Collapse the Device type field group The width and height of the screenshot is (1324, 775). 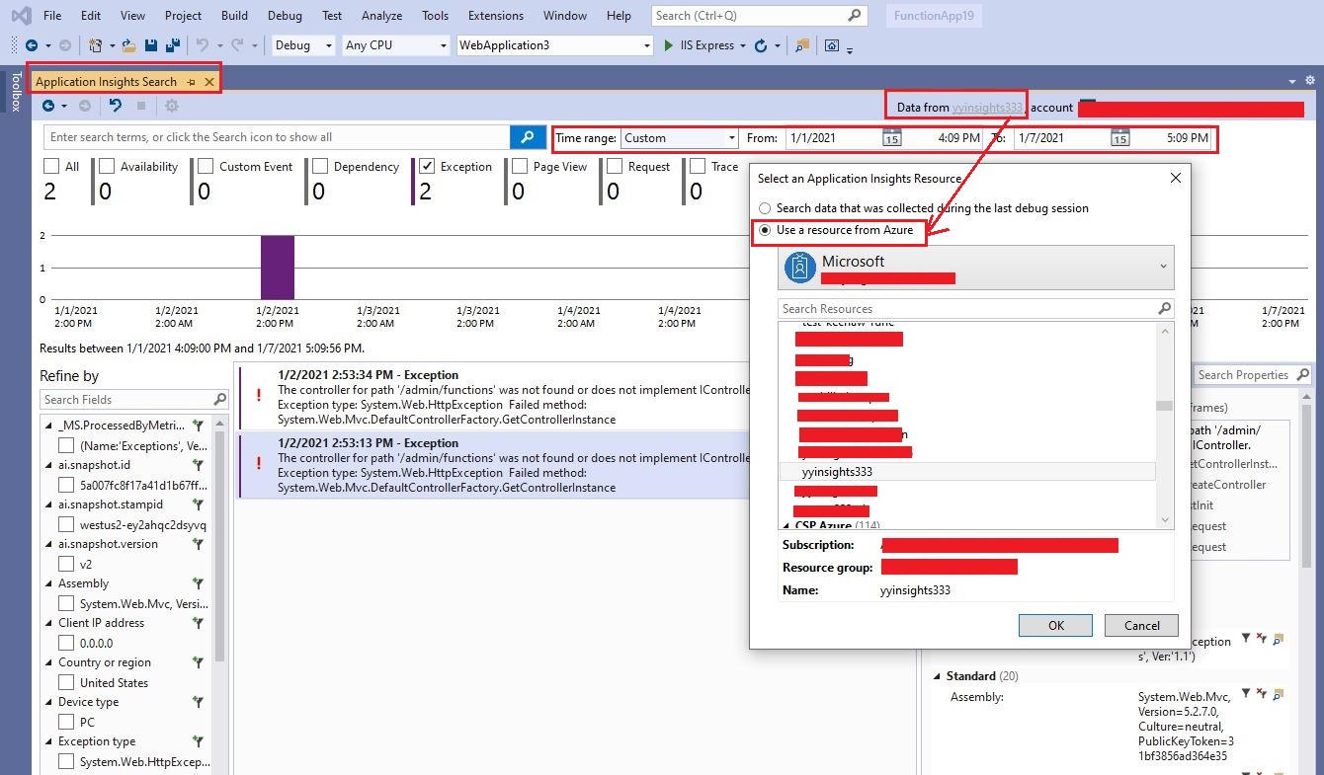tap(49, 702)
